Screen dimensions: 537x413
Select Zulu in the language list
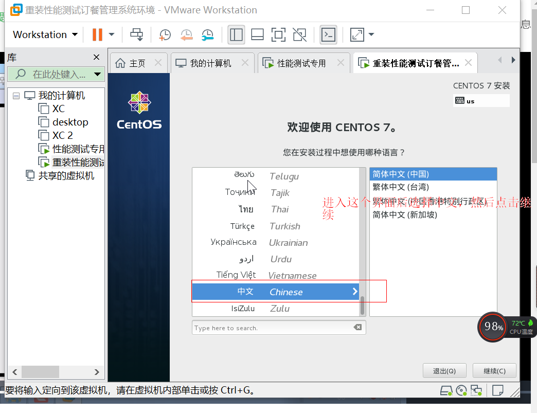coord(276,308)
